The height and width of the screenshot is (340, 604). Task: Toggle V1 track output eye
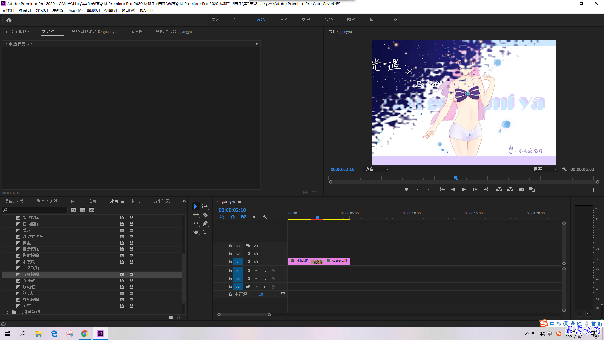[256, 262]
